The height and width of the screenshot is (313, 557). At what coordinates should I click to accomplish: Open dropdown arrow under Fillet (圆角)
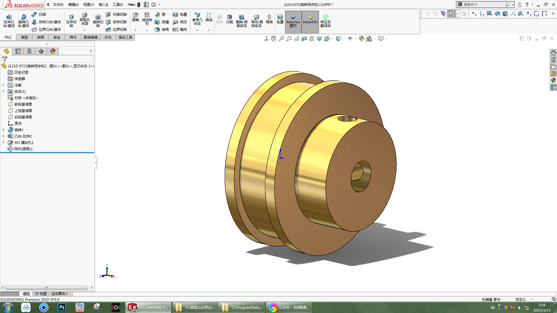click(x=135, y=30)
